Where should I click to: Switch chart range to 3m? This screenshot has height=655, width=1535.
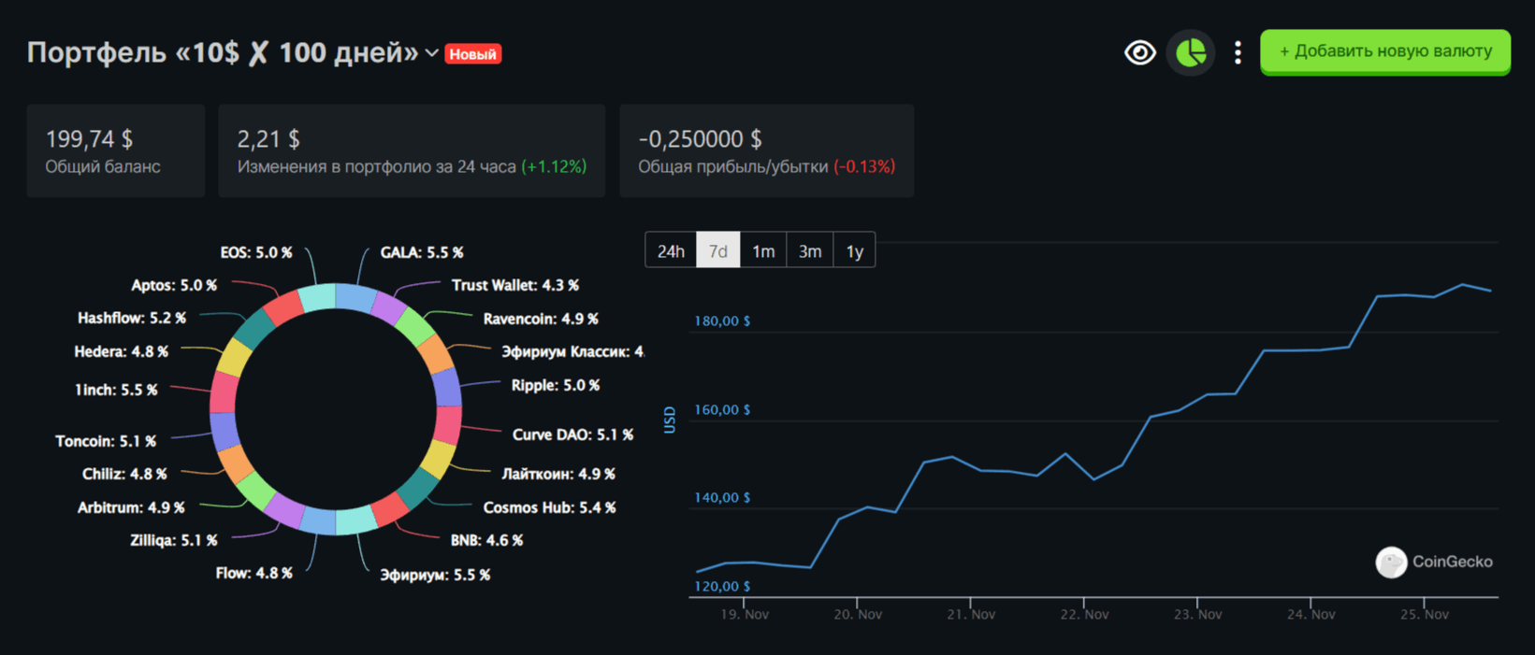point(810,250)
